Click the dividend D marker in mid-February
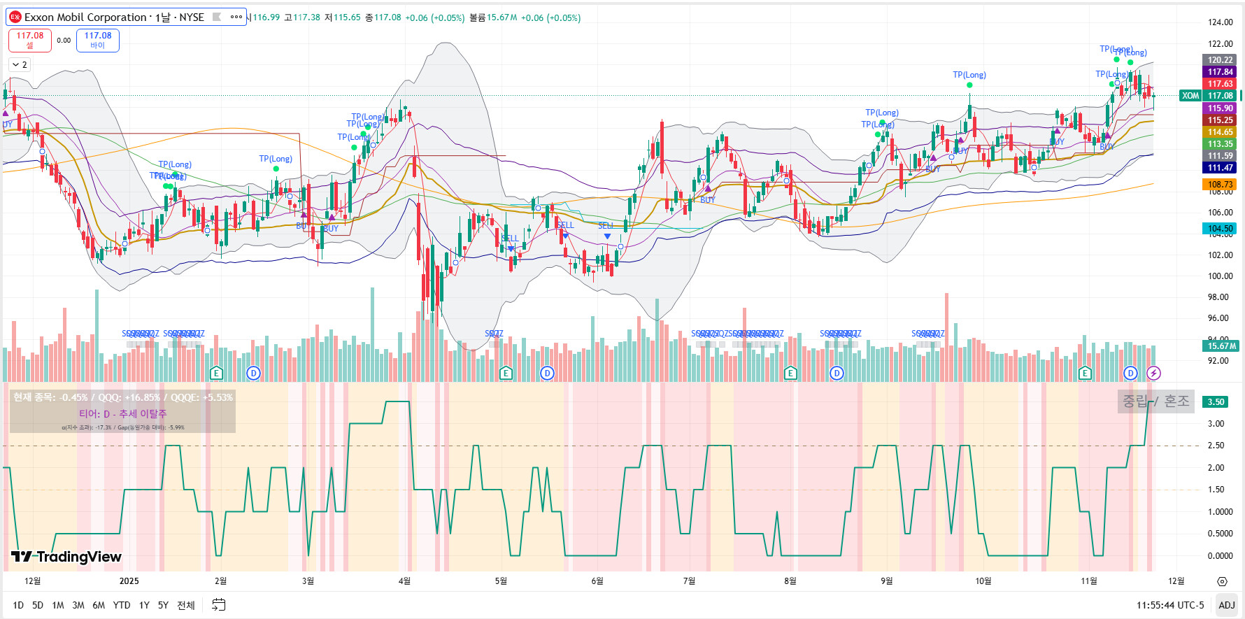Image resolution: width=1245 pixels, height=619 pixels. (x=253, y=373)
